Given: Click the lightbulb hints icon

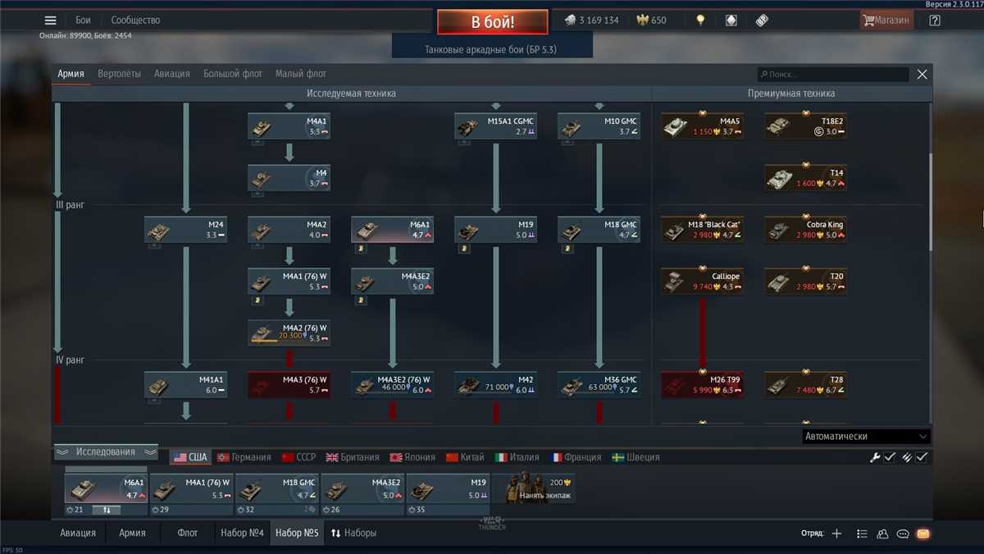Looking at the screenshot, I should (x=700, y=21).
